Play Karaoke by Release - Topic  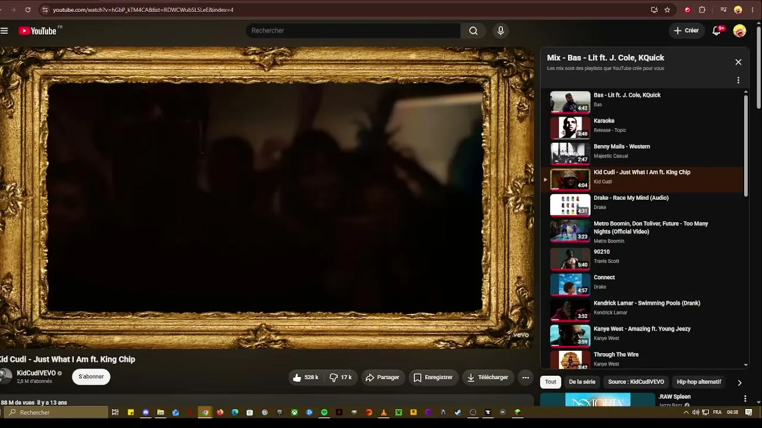[642, 128]
